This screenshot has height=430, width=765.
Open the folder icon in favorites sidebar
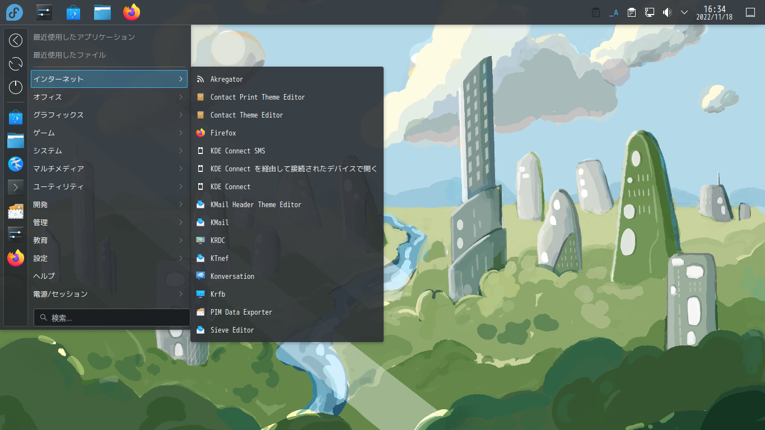point(16,141)
